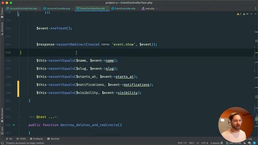Open the editor tabs more-options menu

[x=256, y=8]
